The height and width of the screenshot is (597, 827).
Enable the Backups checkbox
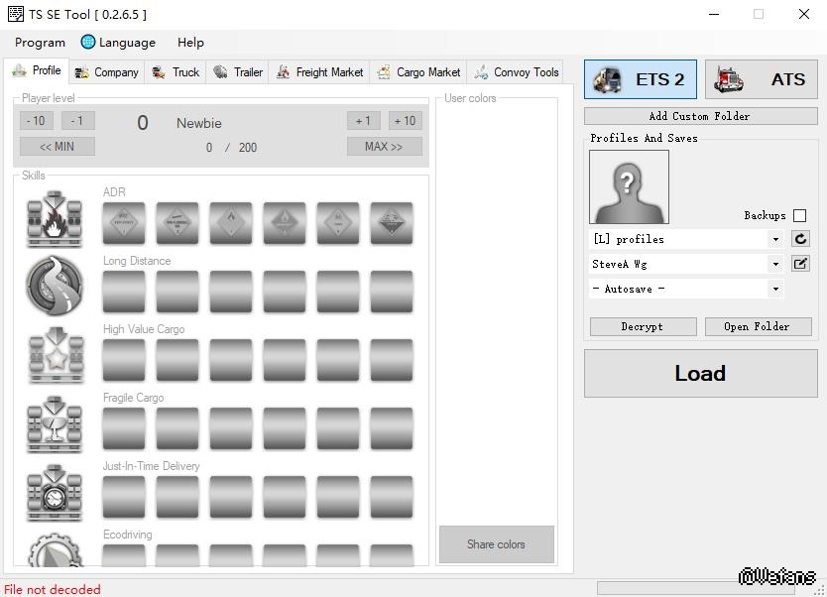[x=799, y=215]
